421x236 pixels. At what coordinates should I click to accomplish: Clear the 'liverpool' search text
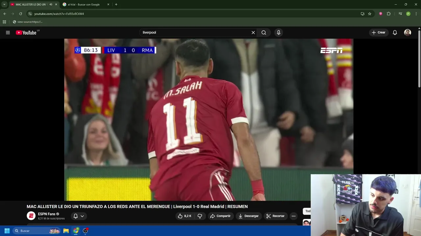coord(253,32)
